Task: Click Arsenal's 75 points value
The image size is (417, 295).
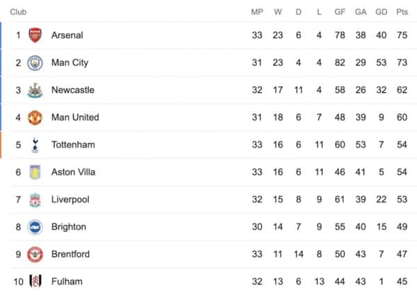Action: point(402,35)
